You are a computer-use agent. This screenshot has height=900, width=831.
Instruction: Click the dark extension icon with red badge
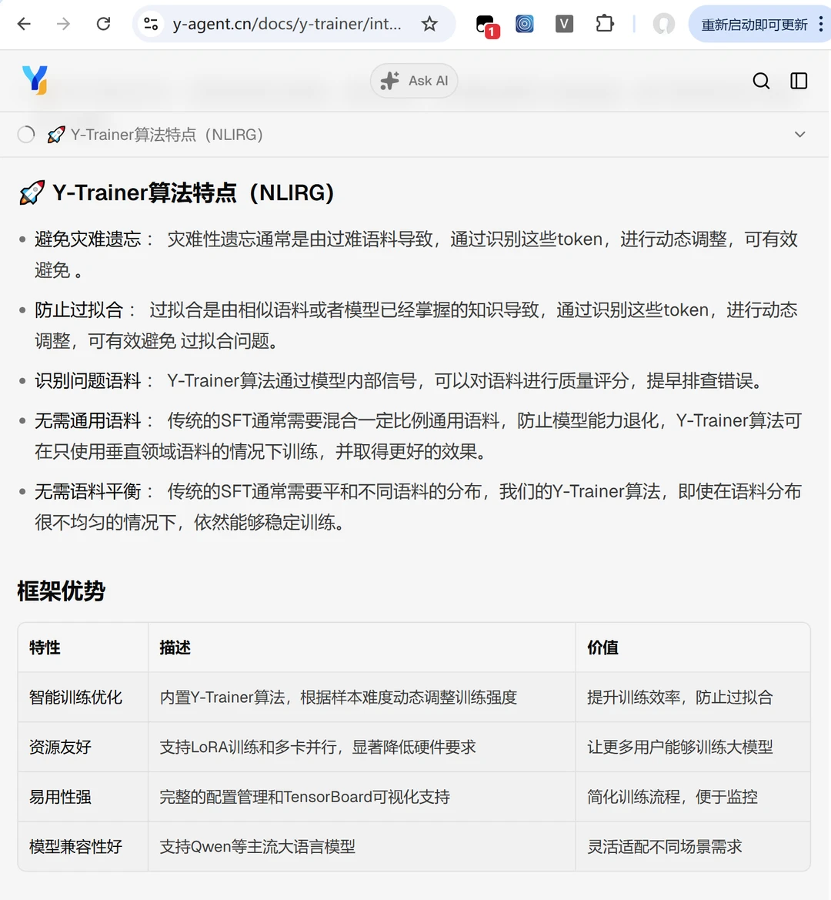coord(487,23)
